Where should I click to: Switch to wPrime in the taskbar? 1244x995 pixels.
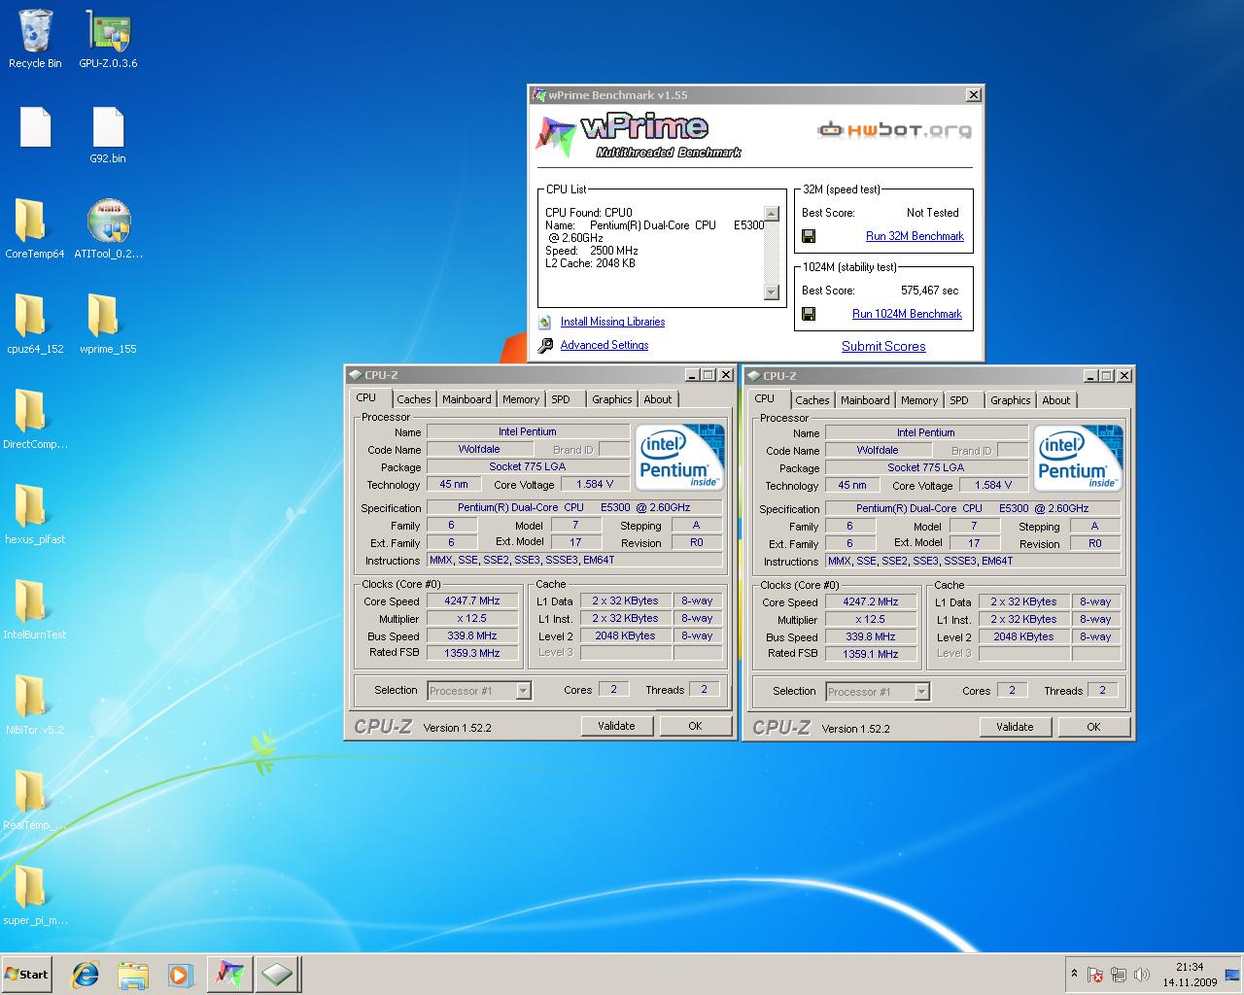[x=229, y=975]
